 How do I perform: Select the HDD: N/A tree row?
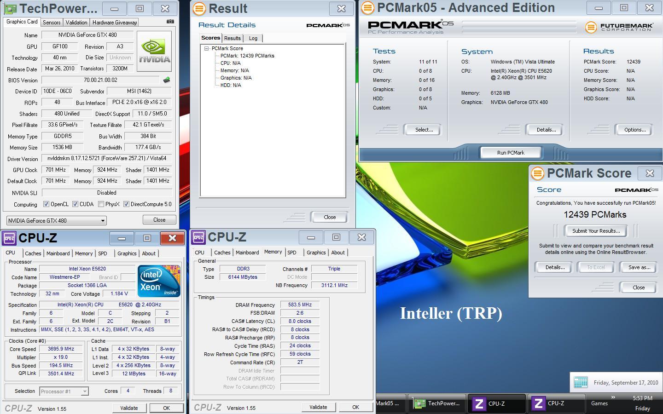(x=231, y=85)
